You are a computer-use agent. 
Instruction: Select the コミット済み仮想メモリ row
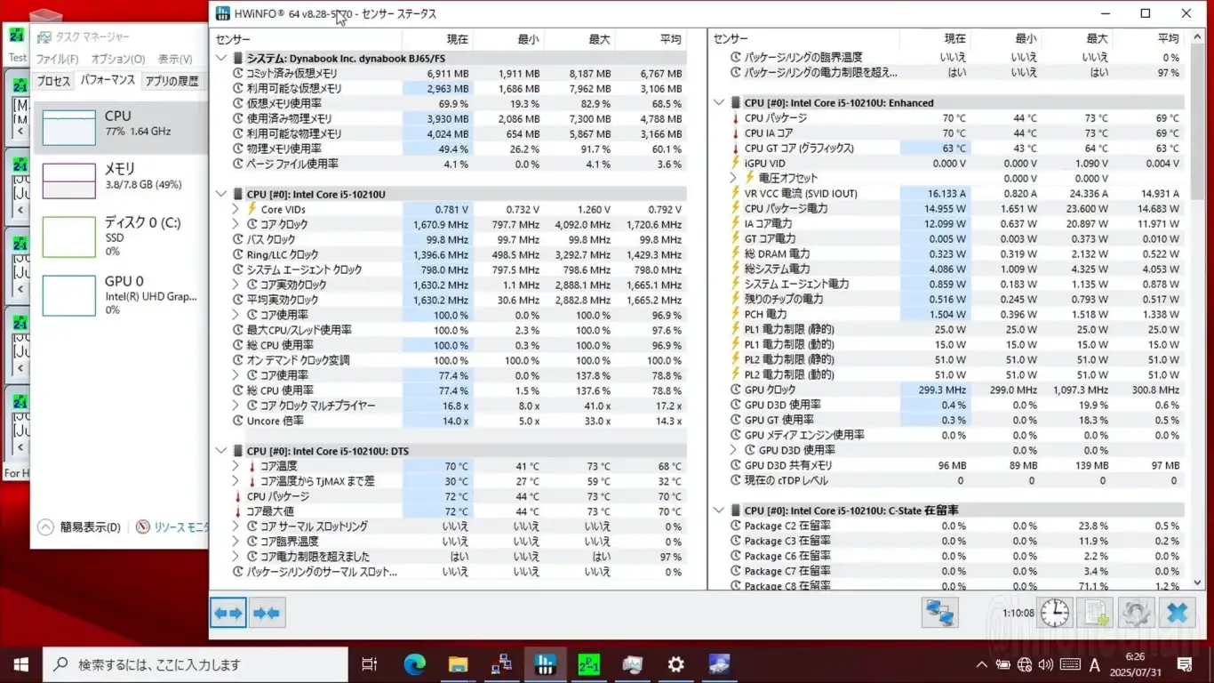(x=451, y=74)
